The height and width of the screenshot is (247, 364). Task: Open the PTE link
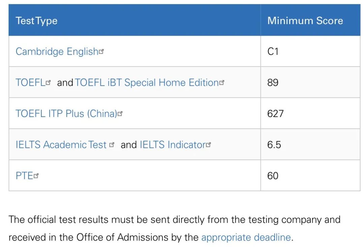24,176
